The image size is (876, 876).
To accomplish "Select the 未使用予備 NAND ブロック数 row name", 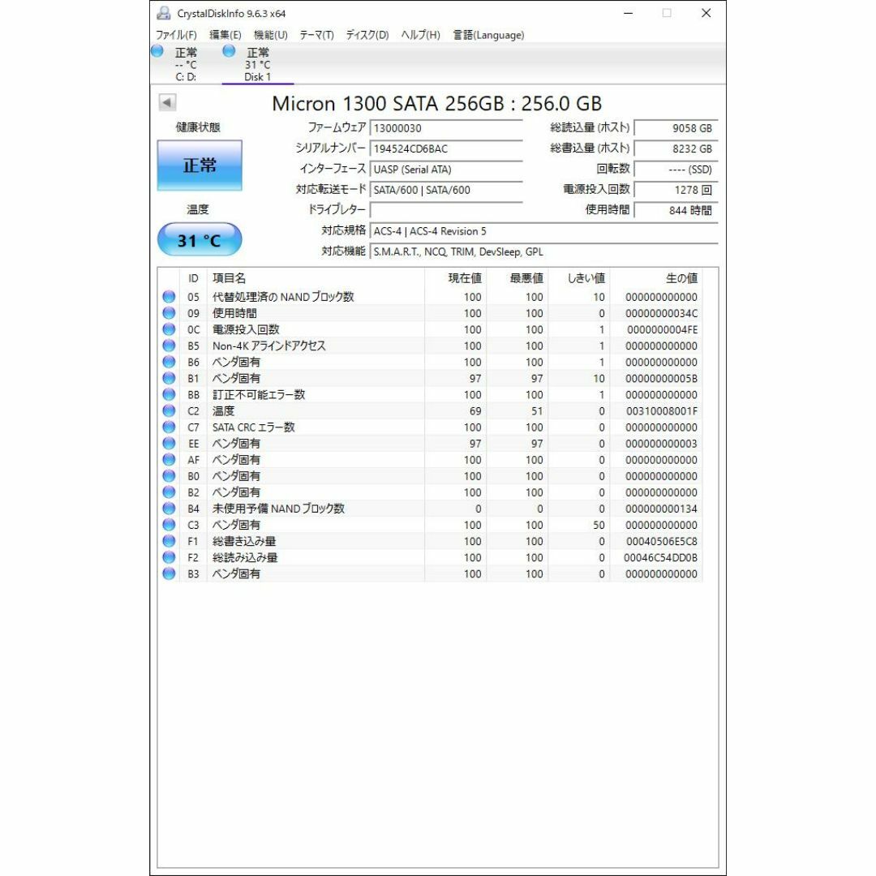I will (x=278, y=509).
